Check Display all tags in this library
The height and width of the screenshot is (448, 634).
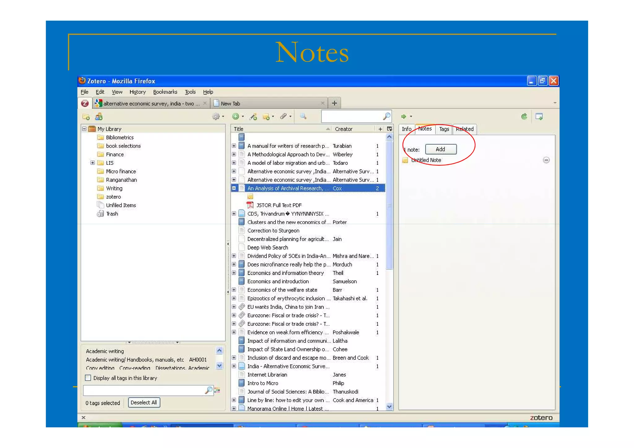88,378
